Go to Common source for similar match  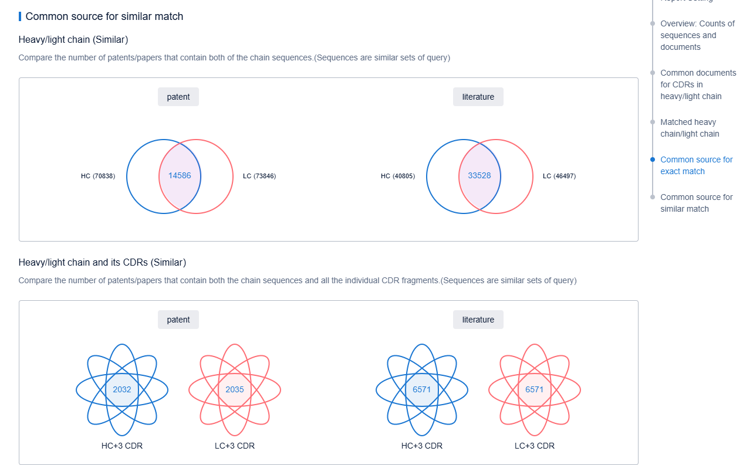pyautogui.click(x=696, y=203)
